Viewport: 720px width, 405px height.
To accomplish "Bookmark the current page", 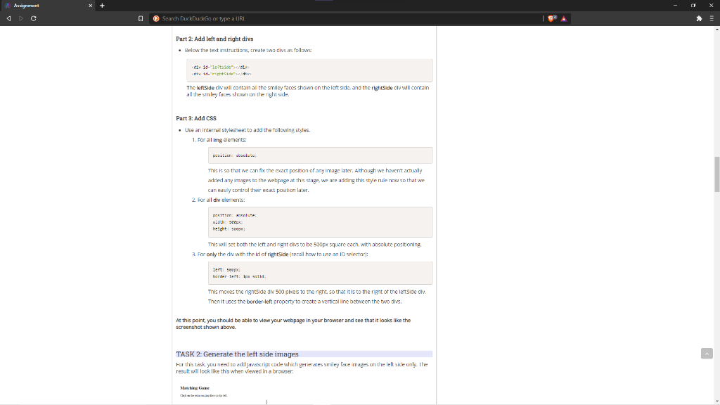I will (x=139, y=18).
